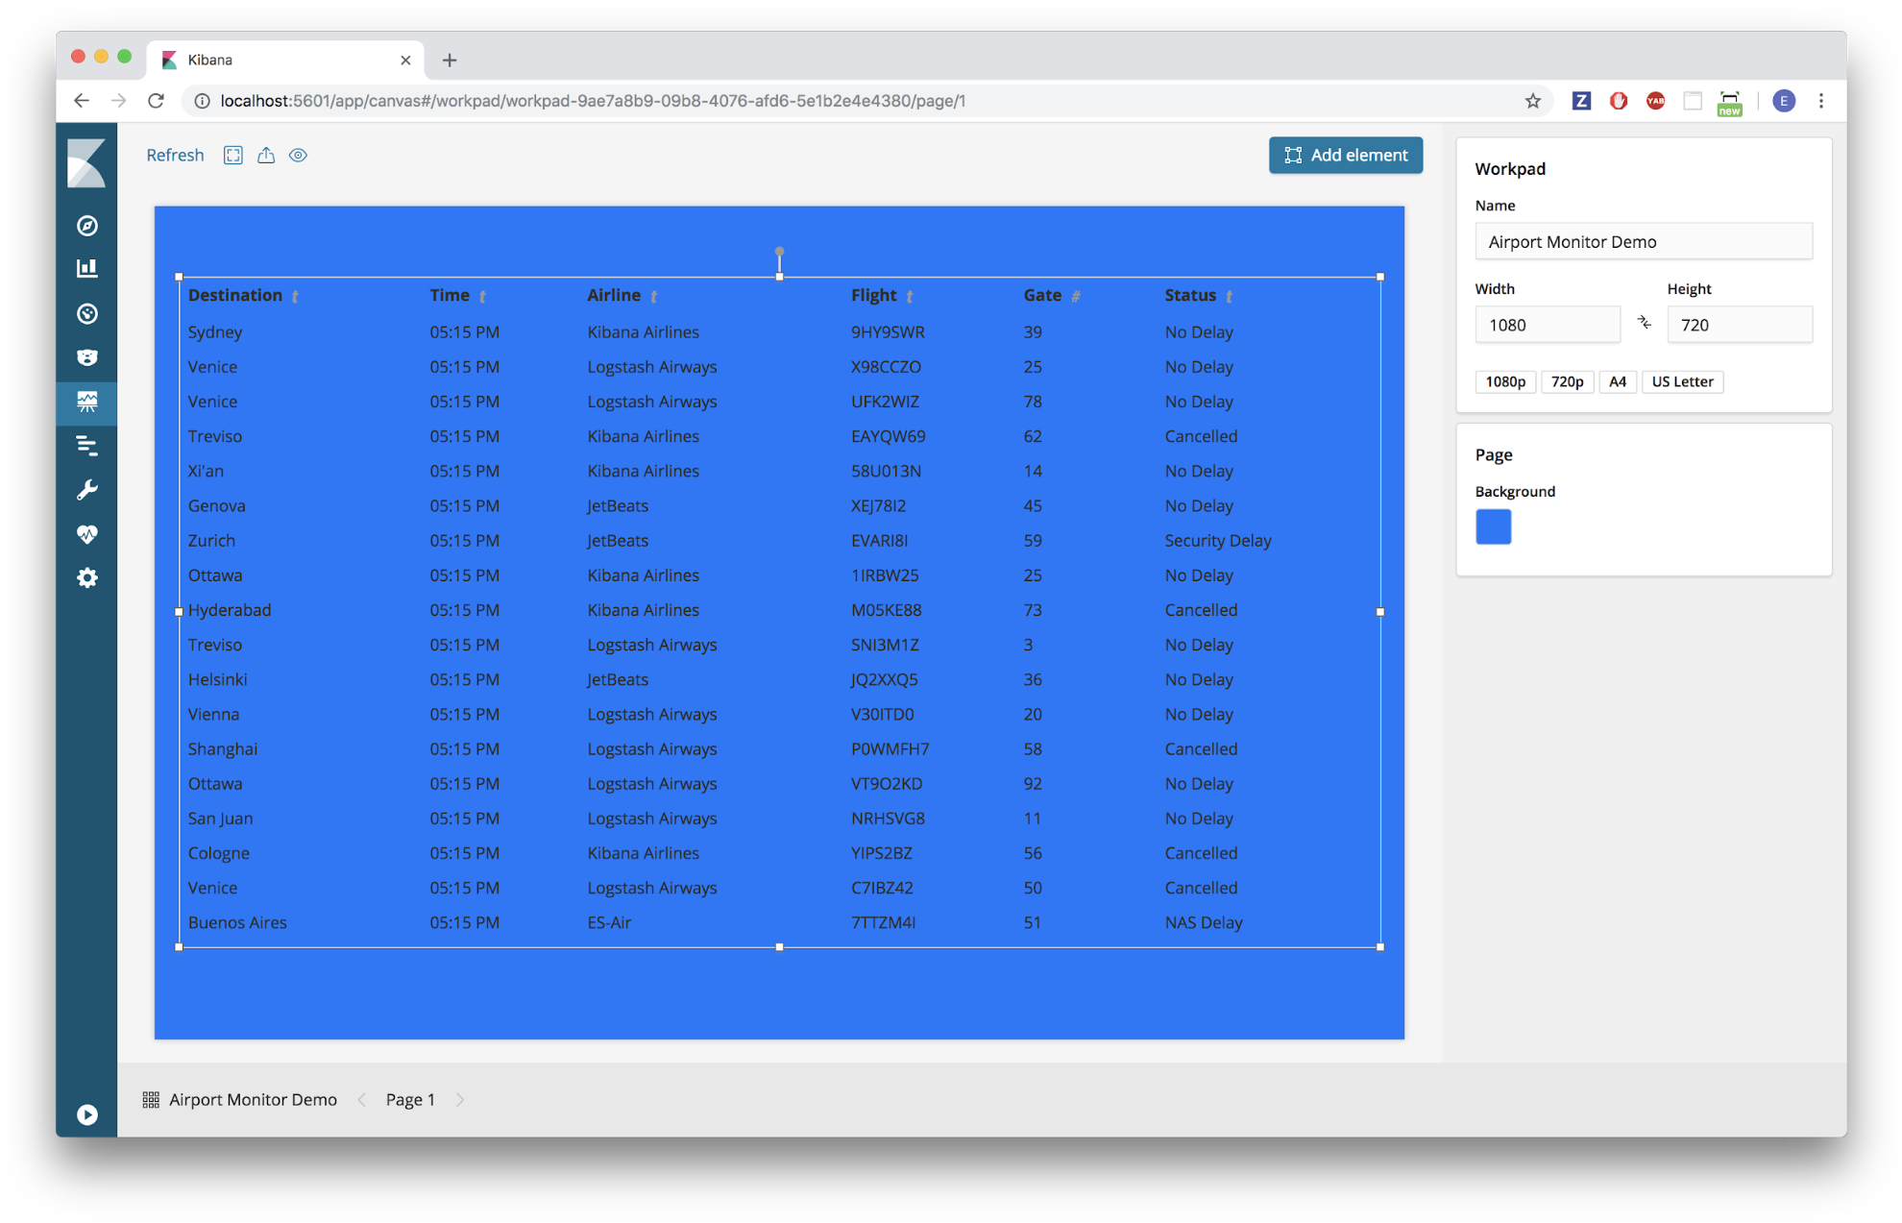Click the Refresh link
The width and height of the screenshot is (1902, 1223).
click(174, 155)
